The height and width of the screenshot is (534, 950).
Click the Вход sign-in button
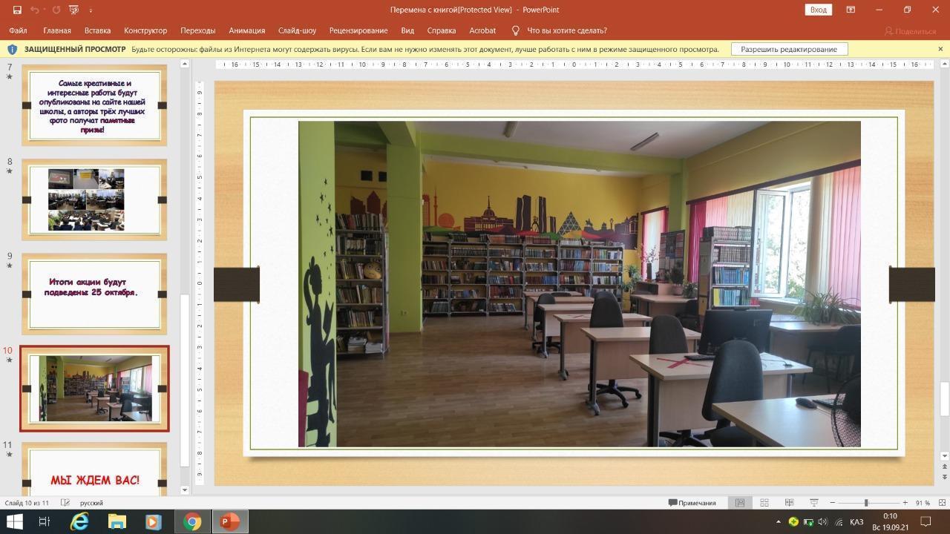[818, 10]
